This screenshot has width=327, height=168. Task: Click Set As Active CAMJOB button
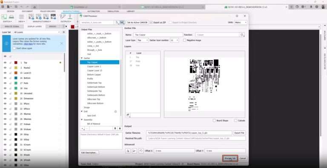(137, 22)
